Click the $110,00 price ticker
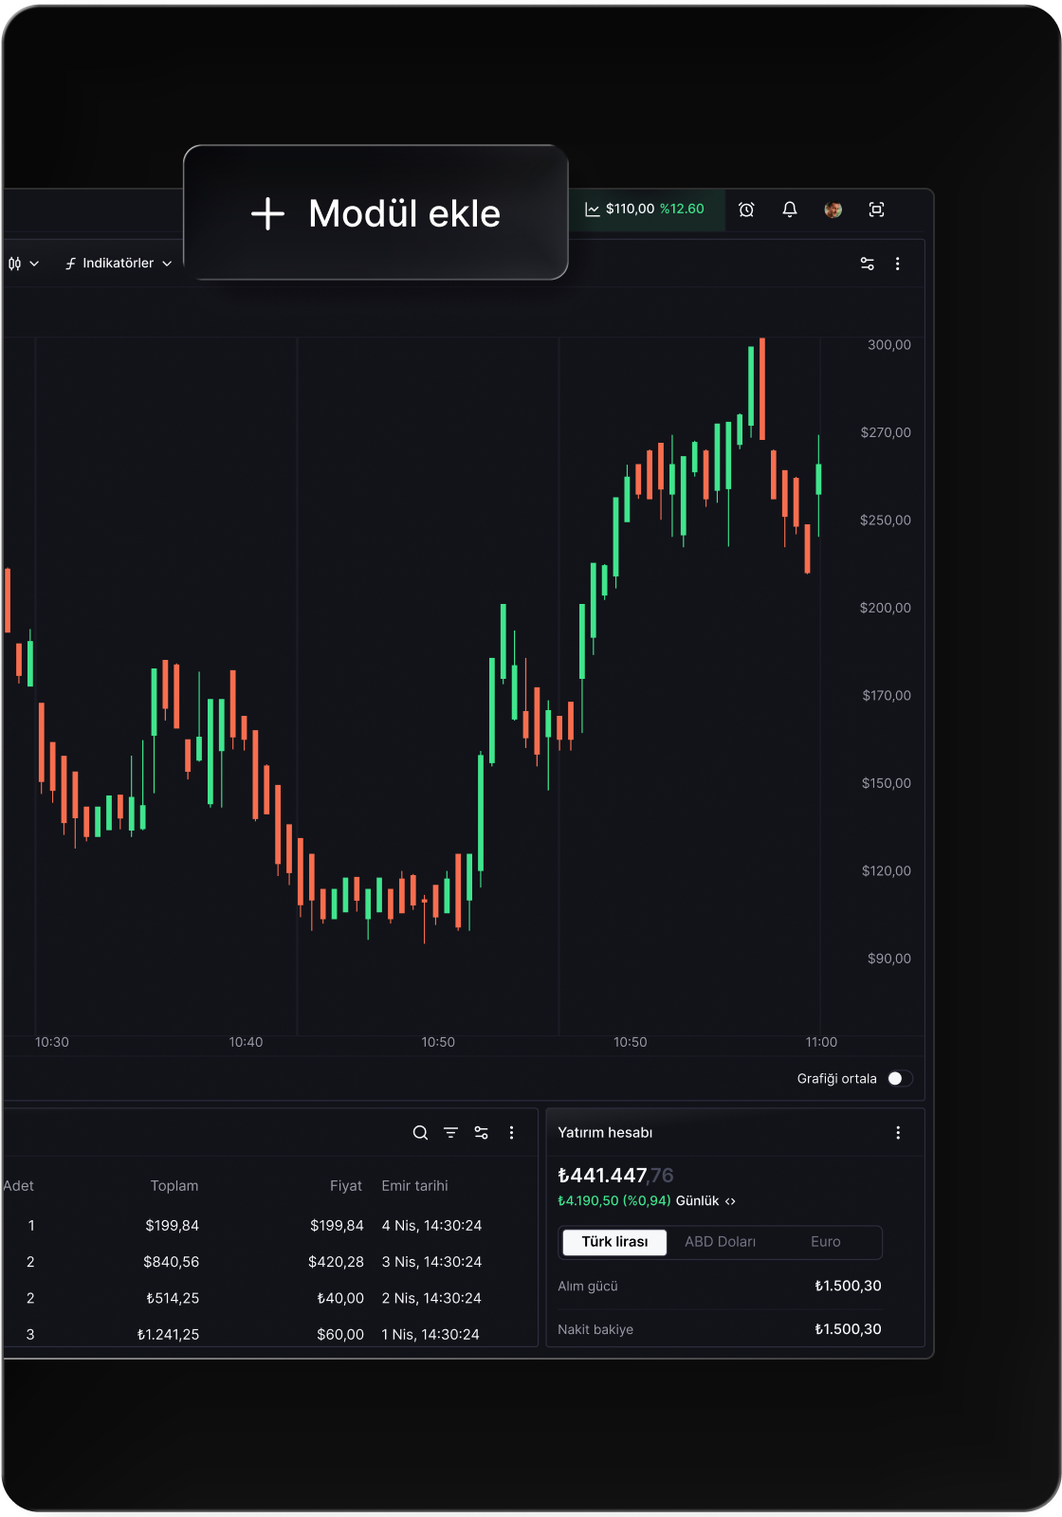Viewport: 1062px width, 1517px height. click(646, 210)
